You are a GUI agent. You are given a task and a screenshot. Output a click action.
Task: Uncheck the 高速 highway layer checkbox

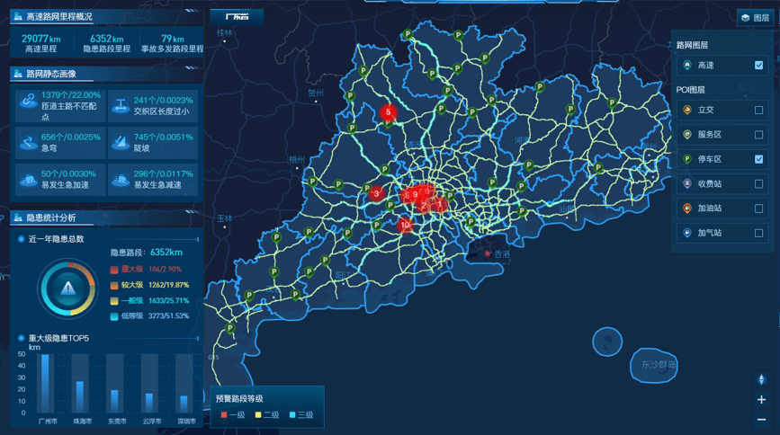click(758, 66)
